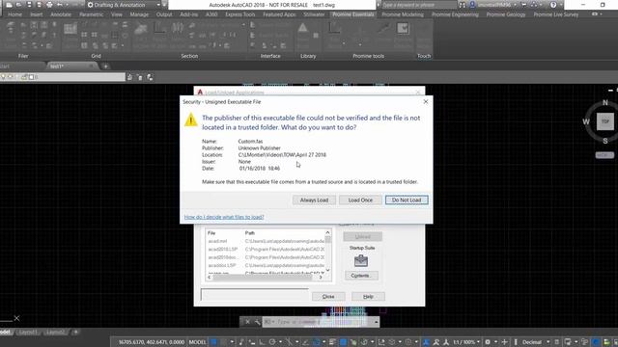Image resolution: width=618 pixels, height=347 pixels.
Task: Switch to Layout2 tab
Action: (55, 332)
